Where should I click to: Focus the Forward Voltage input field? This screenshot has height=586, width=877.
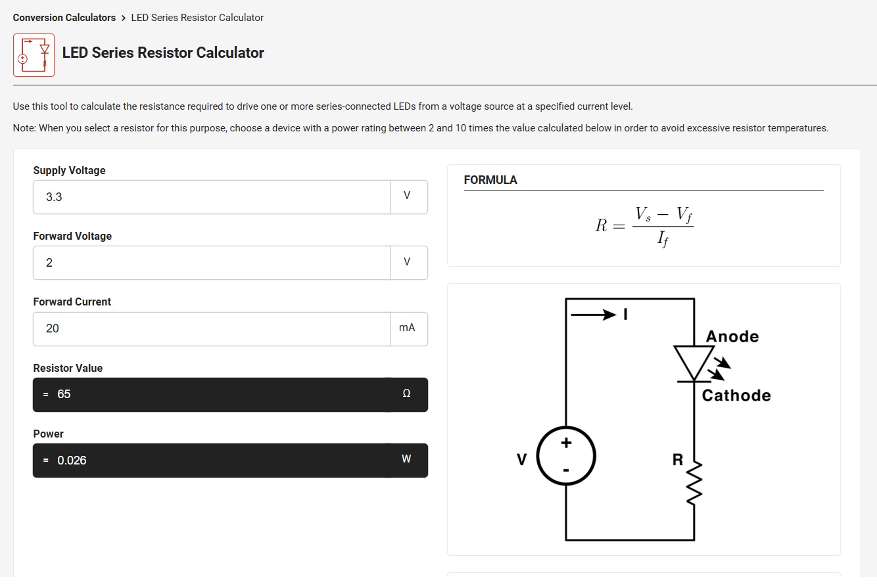(x=212, y=263)
